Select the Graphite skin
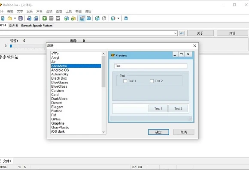 pyautogui.click(x=76, y=123)
